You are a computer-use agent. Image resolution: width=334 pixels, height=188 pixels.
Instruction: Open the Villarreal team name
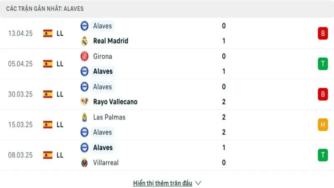[106, 163]
